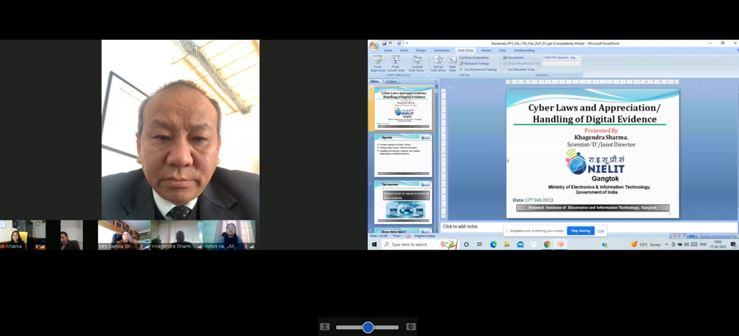739x336 pixels.
Task: Click the Hide link in sharing bar
Action: pyautogui.click(x=601, y=231)
